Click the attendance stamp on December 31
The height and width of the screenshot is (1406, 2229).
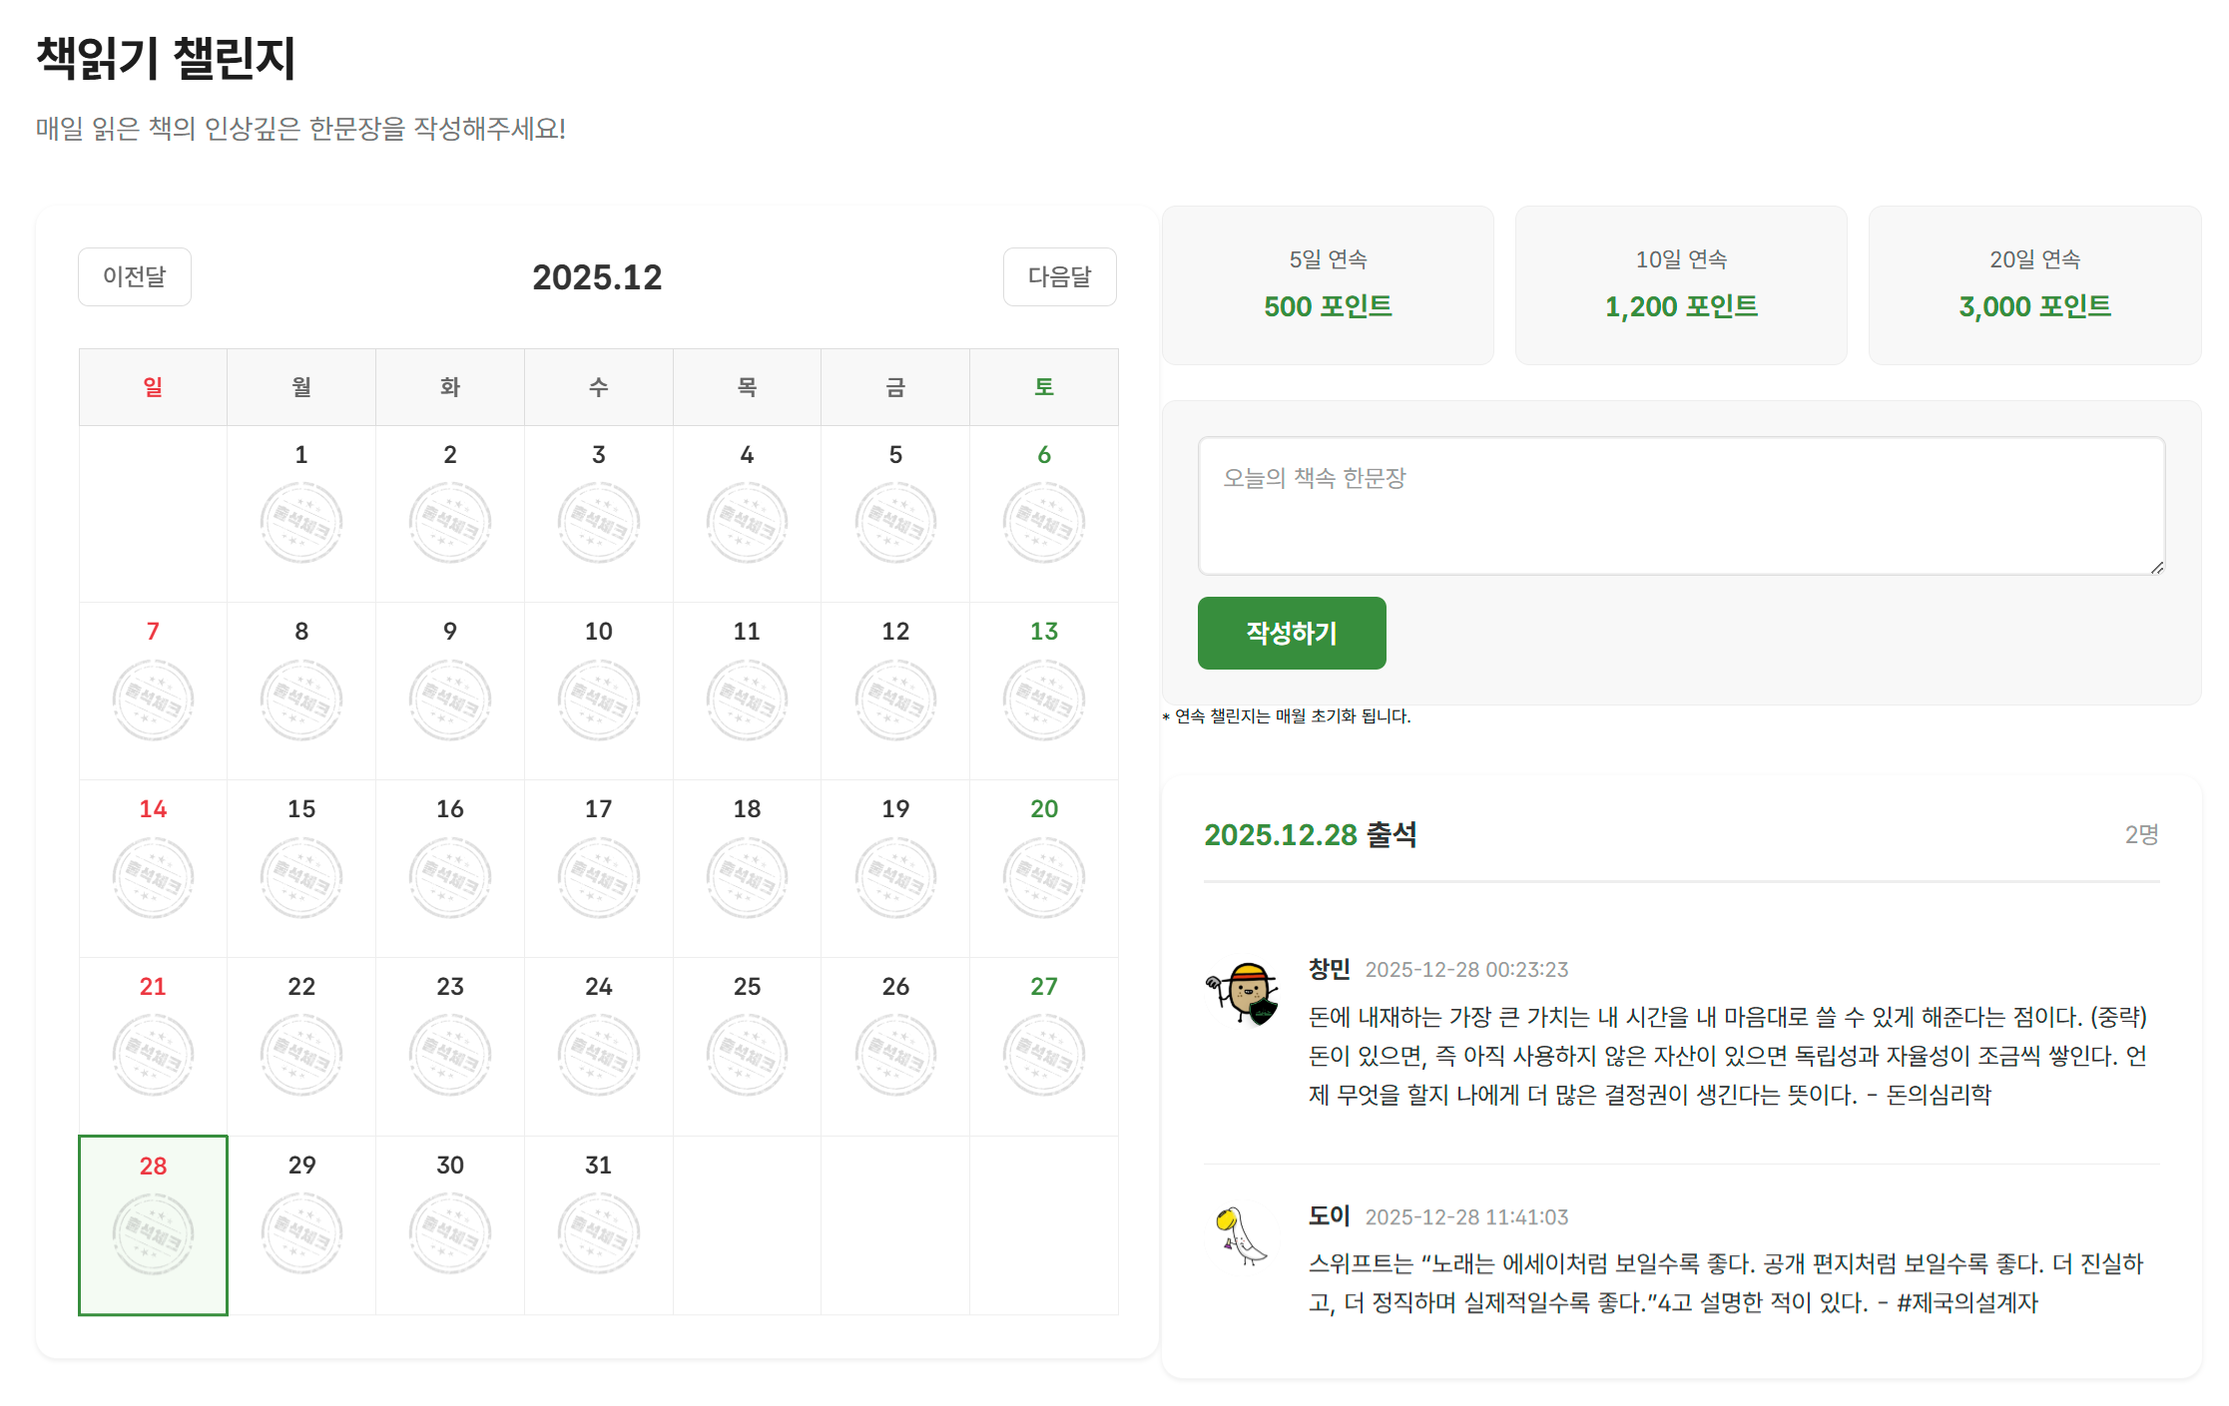tap(598, 1233)
